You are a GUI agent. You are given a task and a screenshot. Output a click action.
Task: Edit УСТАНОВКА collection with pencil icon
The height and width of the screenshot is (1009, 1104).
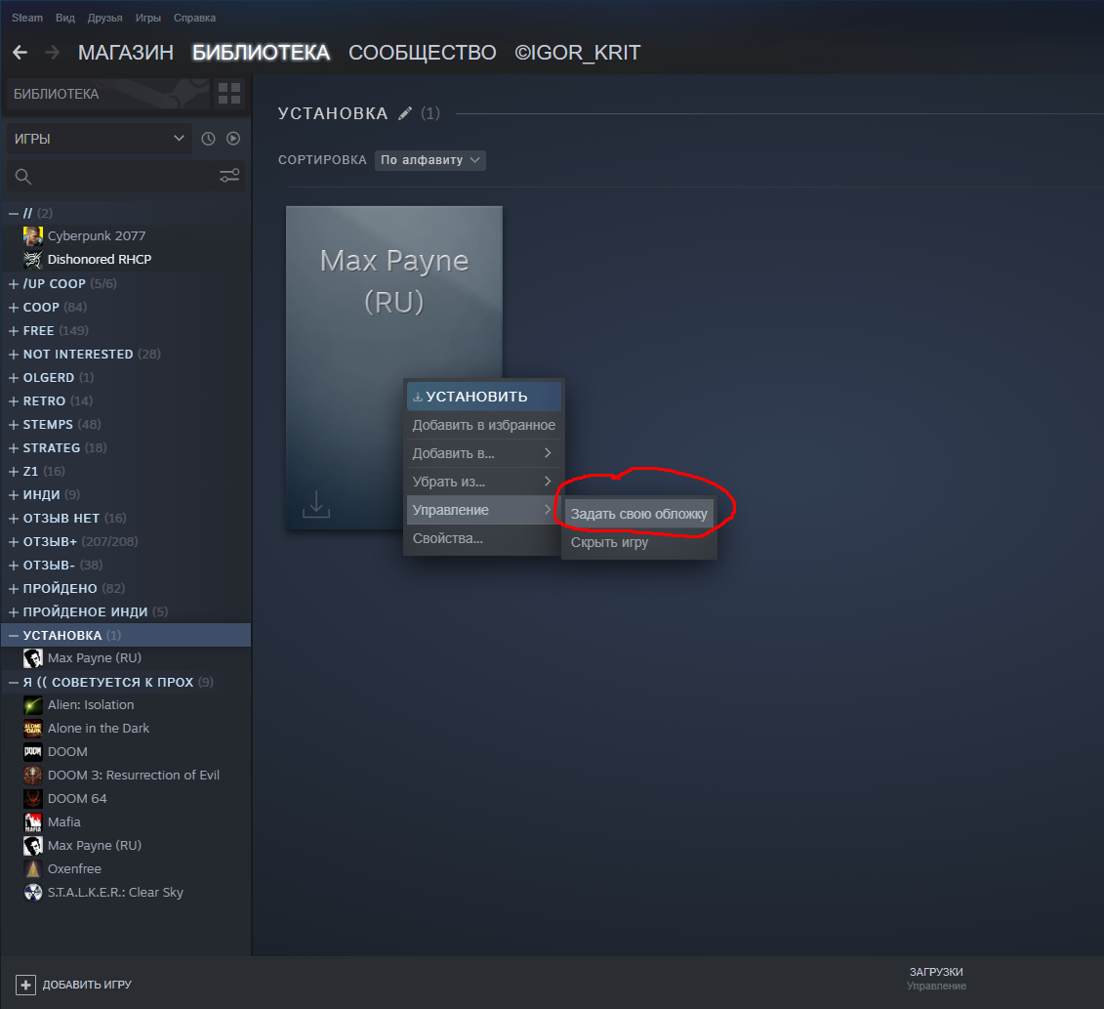point(404,113)
